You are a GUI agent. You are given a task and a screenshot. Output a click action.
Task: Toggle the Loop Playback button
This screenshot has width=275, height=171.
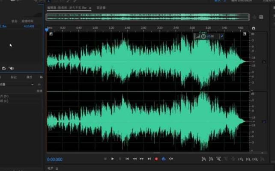click(x=164, y=159)
